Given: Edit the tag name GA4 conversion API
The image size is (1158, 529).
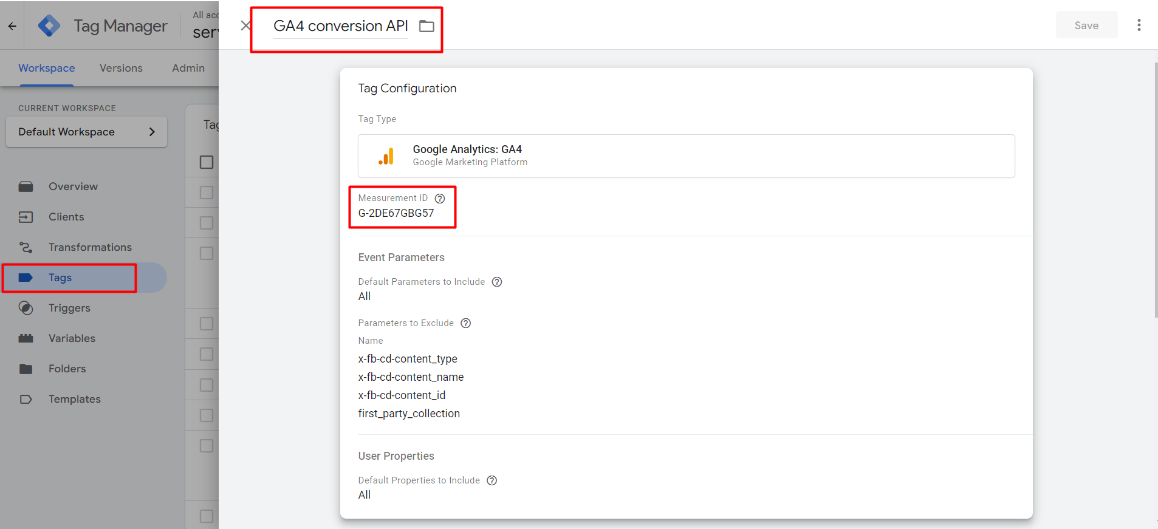Looking at the screenshot, I should coord(340,26).
